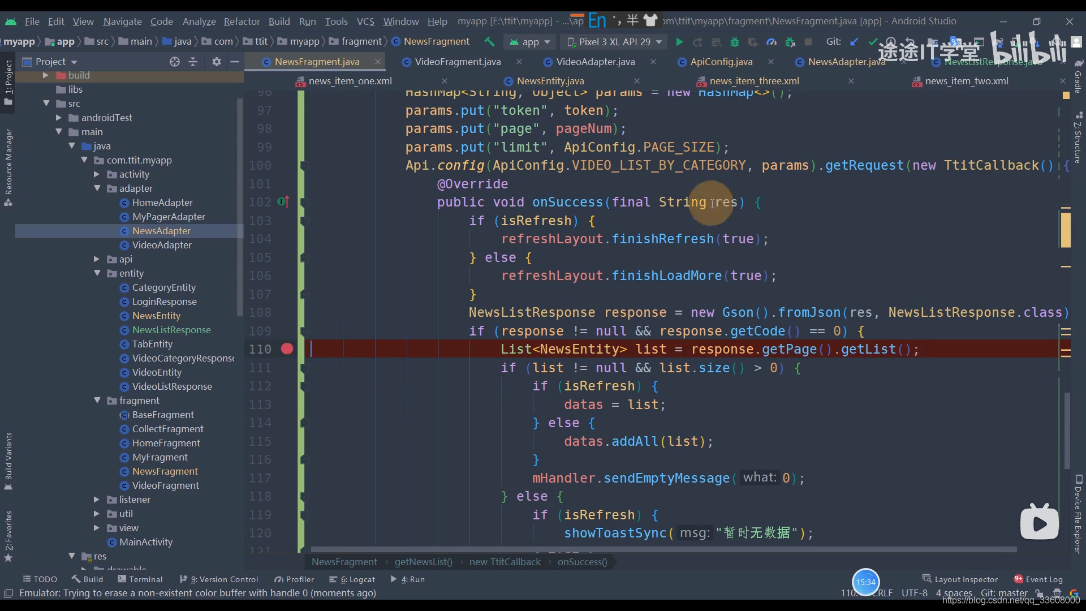Open the Layout Inspector
This screenshot has width=1086, height=611.
(x=960, y=579)
